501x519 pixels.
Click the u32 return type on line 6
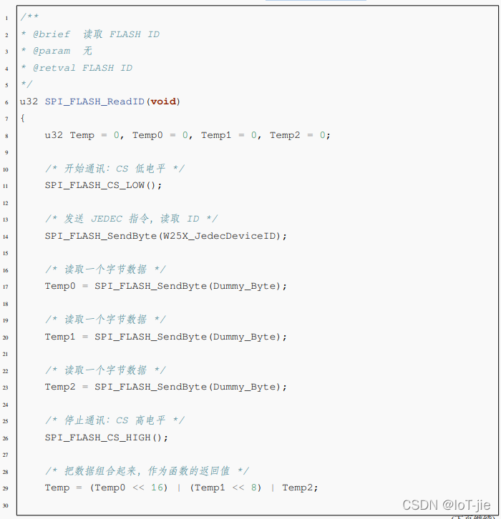[29, 102]
